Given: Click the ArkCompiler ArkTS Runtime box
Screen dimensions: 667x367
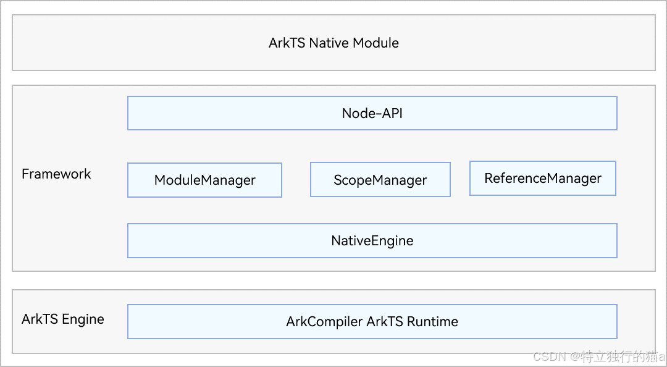Looking at the screenshot, I should [372, 321].
